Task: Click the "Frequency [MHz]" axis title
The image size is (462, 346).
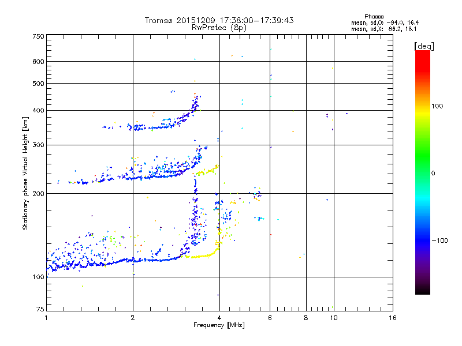Action: pos(219,325)
